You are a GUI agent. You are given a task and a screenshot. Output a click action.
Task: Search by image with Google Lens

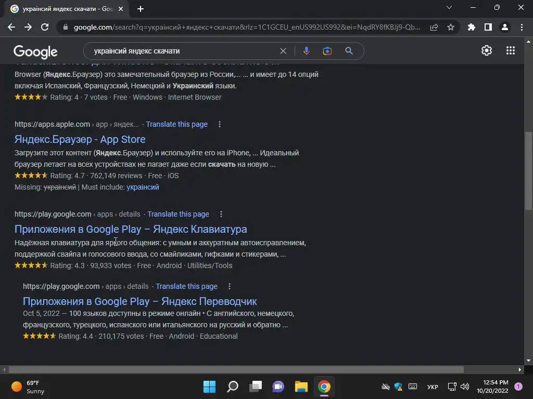tap(327, 51)
